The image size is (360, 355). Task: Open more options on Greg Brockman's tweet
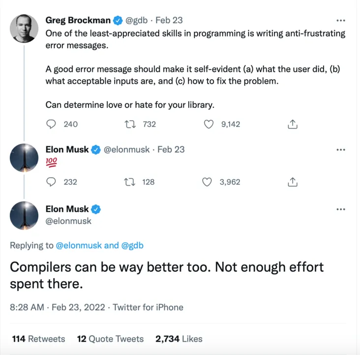(340, 21)
